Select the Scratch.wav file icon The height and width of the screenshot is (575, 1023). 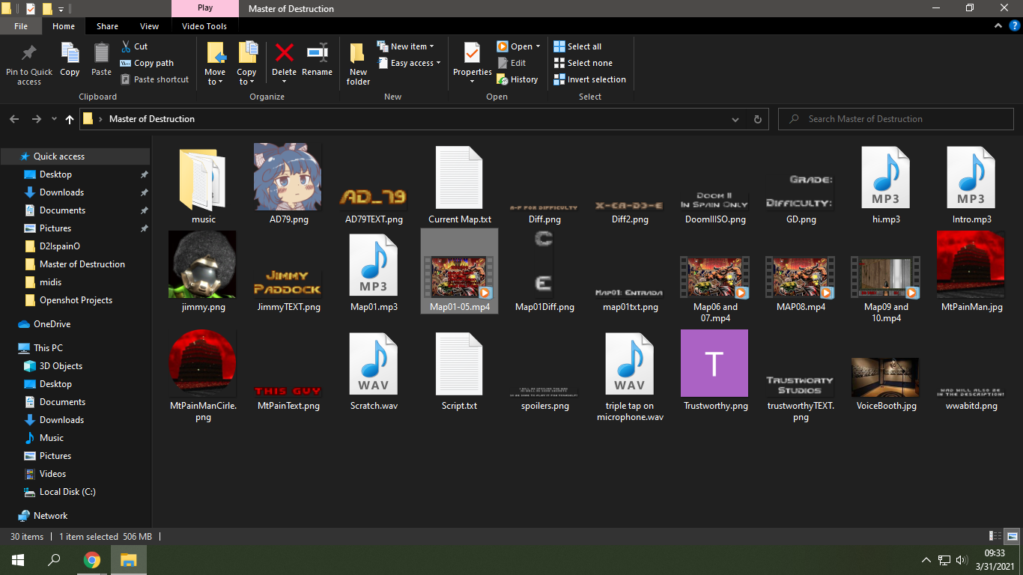point(374,364)
